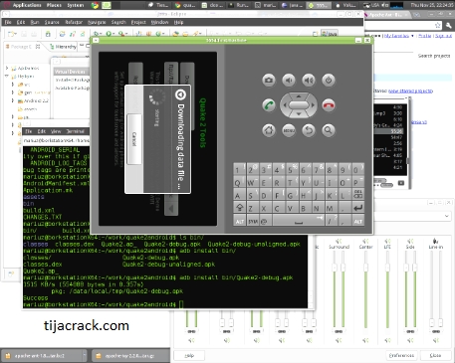Open the Eclipse New toolbar dropdown arrow

[x=16, y=34]
